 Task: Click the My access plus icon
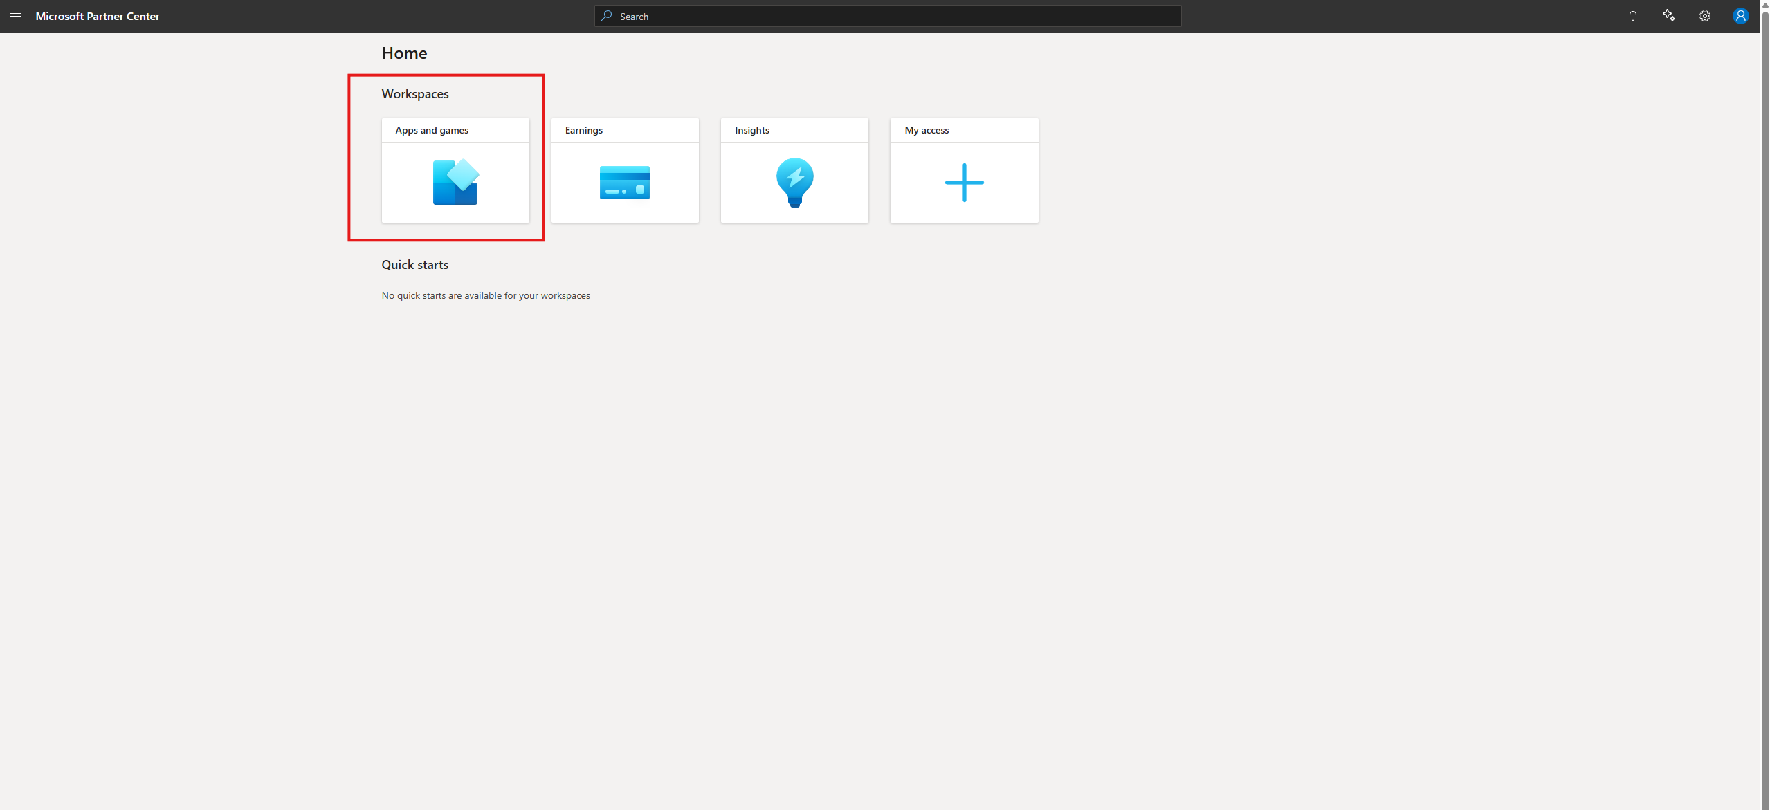point(965,183)
